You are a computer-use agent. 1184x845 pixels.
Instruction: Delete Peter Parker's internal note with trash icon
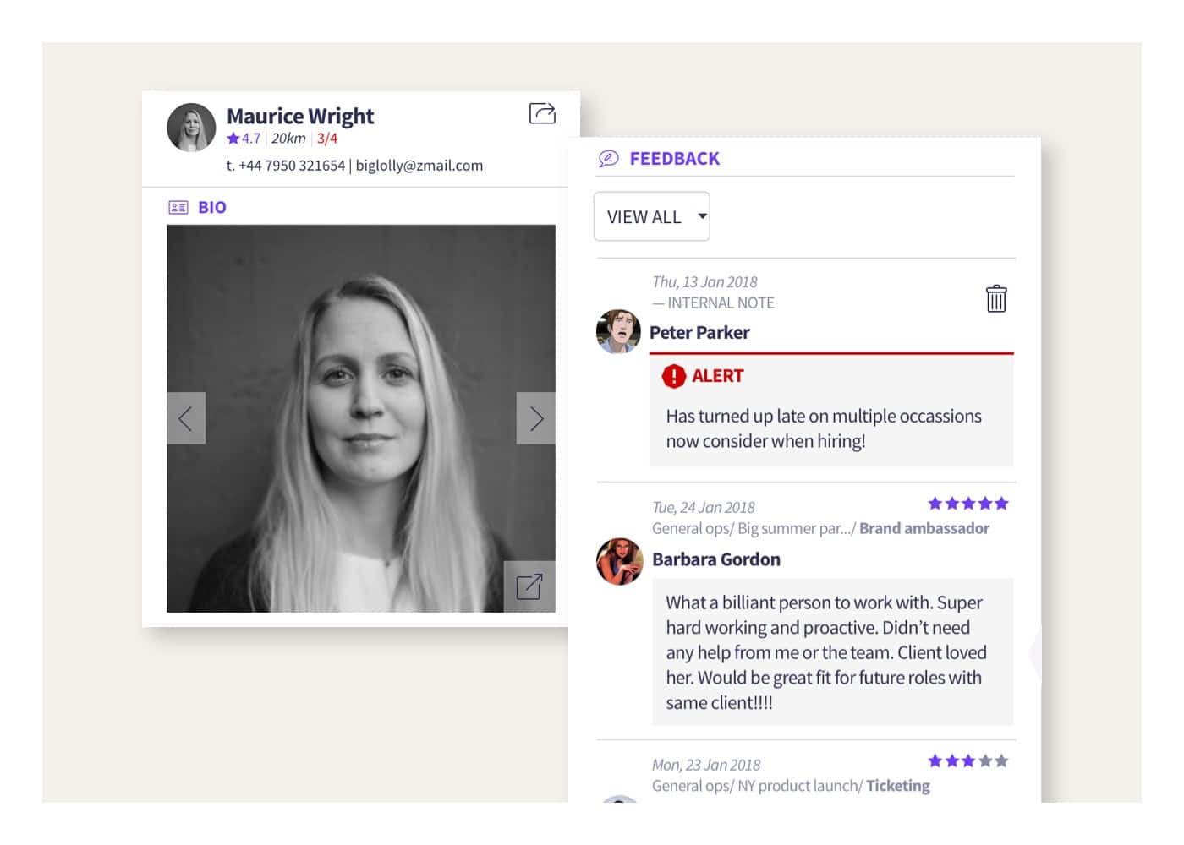coord(996,298)
